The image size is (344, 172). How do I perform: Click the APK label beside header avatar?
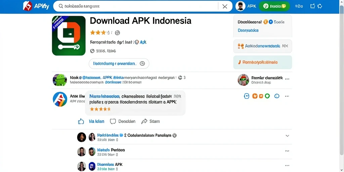coord(252,6)
